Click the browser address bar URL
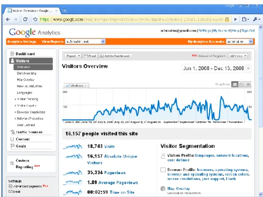Screen dimensions: 263x197 (x=131, y=19)
